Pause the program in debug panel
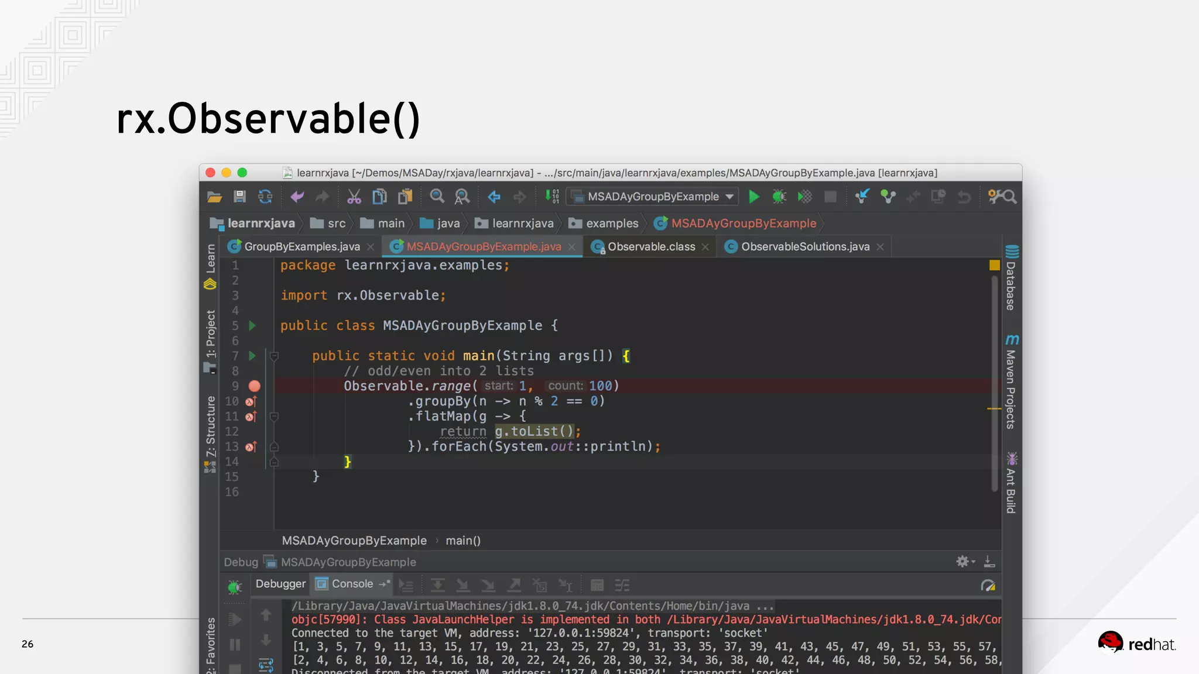1199x674 pixels. (x=235, y=645)
